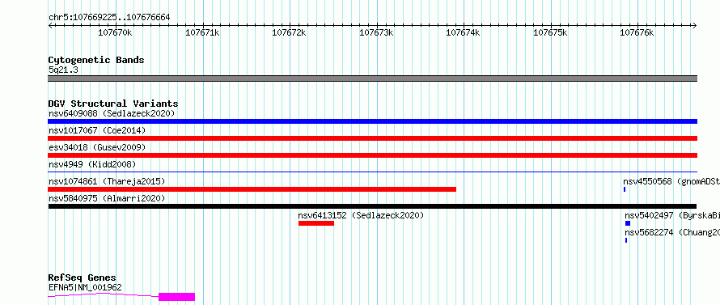Click the 107670k ruler tick label
720x305 pixels.
(116, 33)
